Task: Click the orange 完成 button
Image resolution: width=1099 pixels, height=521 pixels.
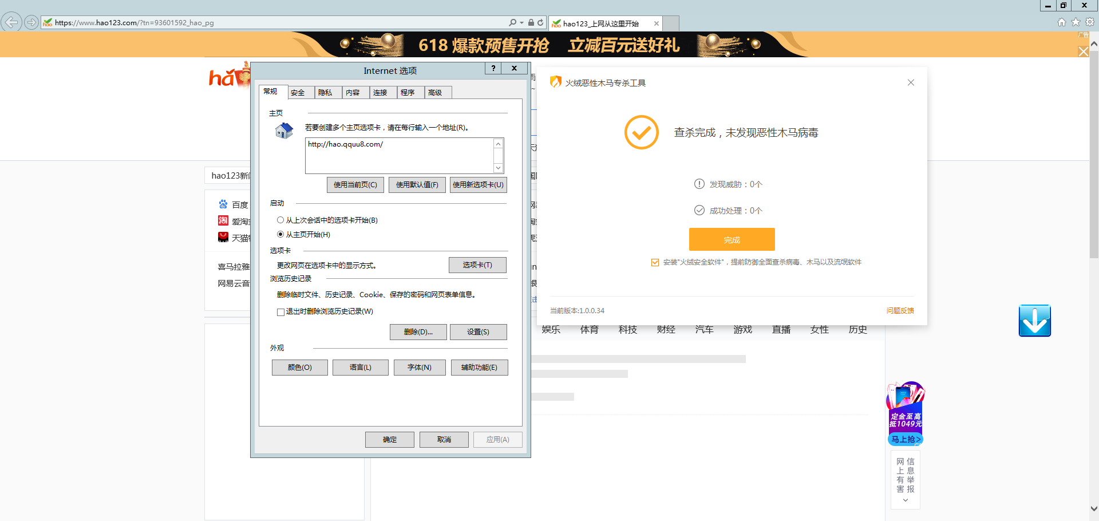Action: click(x=732, y=239)
